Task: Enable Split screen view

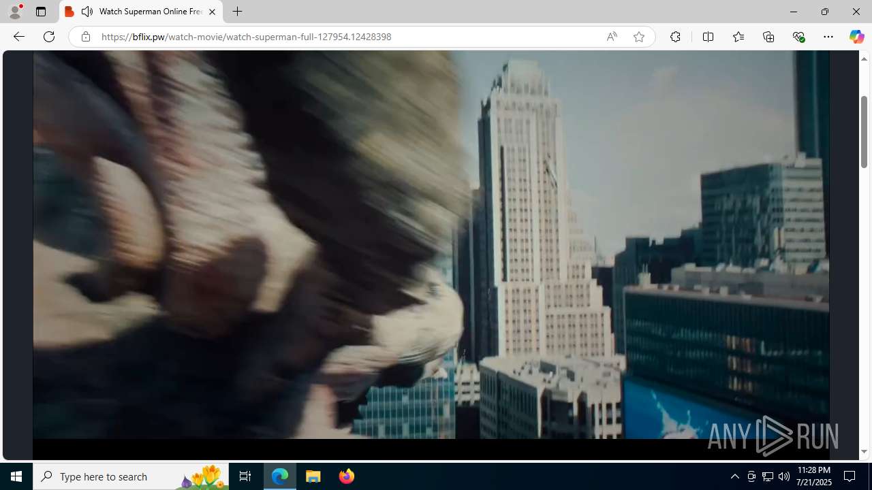Action: [x=708, y=37]
